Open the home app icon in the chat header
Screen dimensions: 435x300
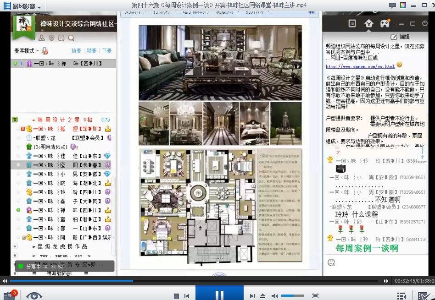[368, 23]
